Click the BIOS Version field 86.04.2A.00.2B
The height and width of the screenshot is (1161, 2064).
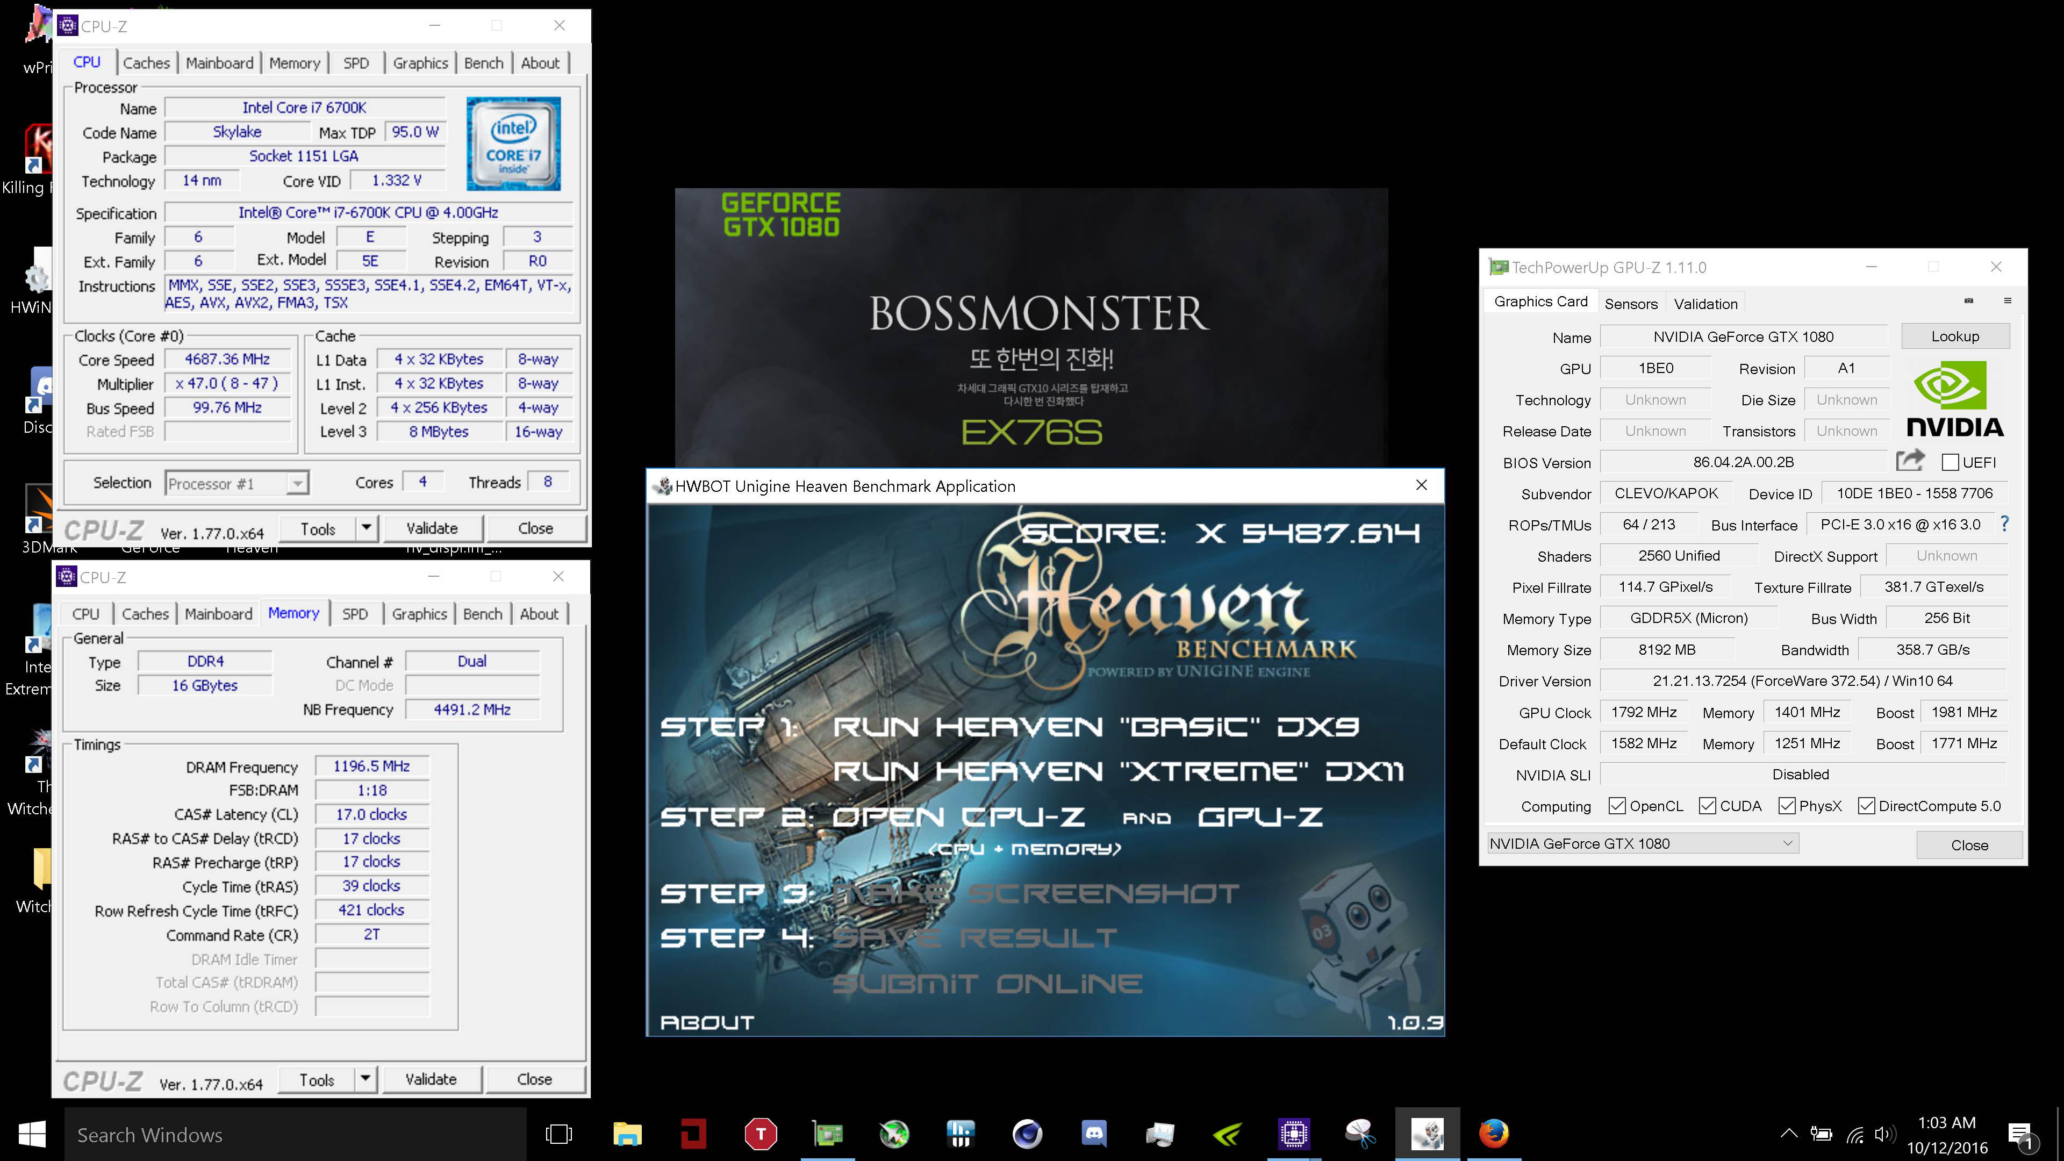pos(1743,462)
